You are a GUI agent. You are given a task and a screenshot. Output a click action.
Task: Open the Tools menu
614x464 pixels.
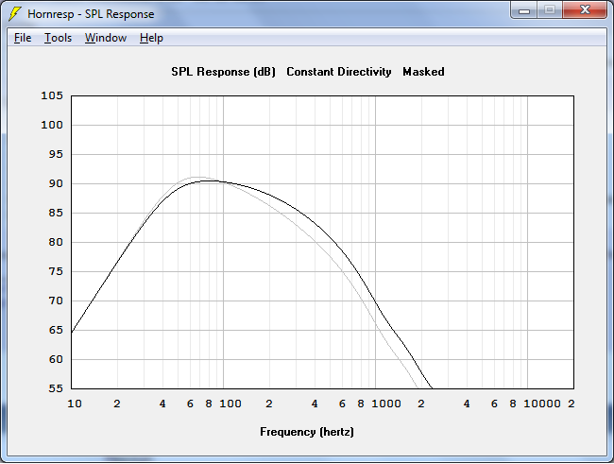58,38
